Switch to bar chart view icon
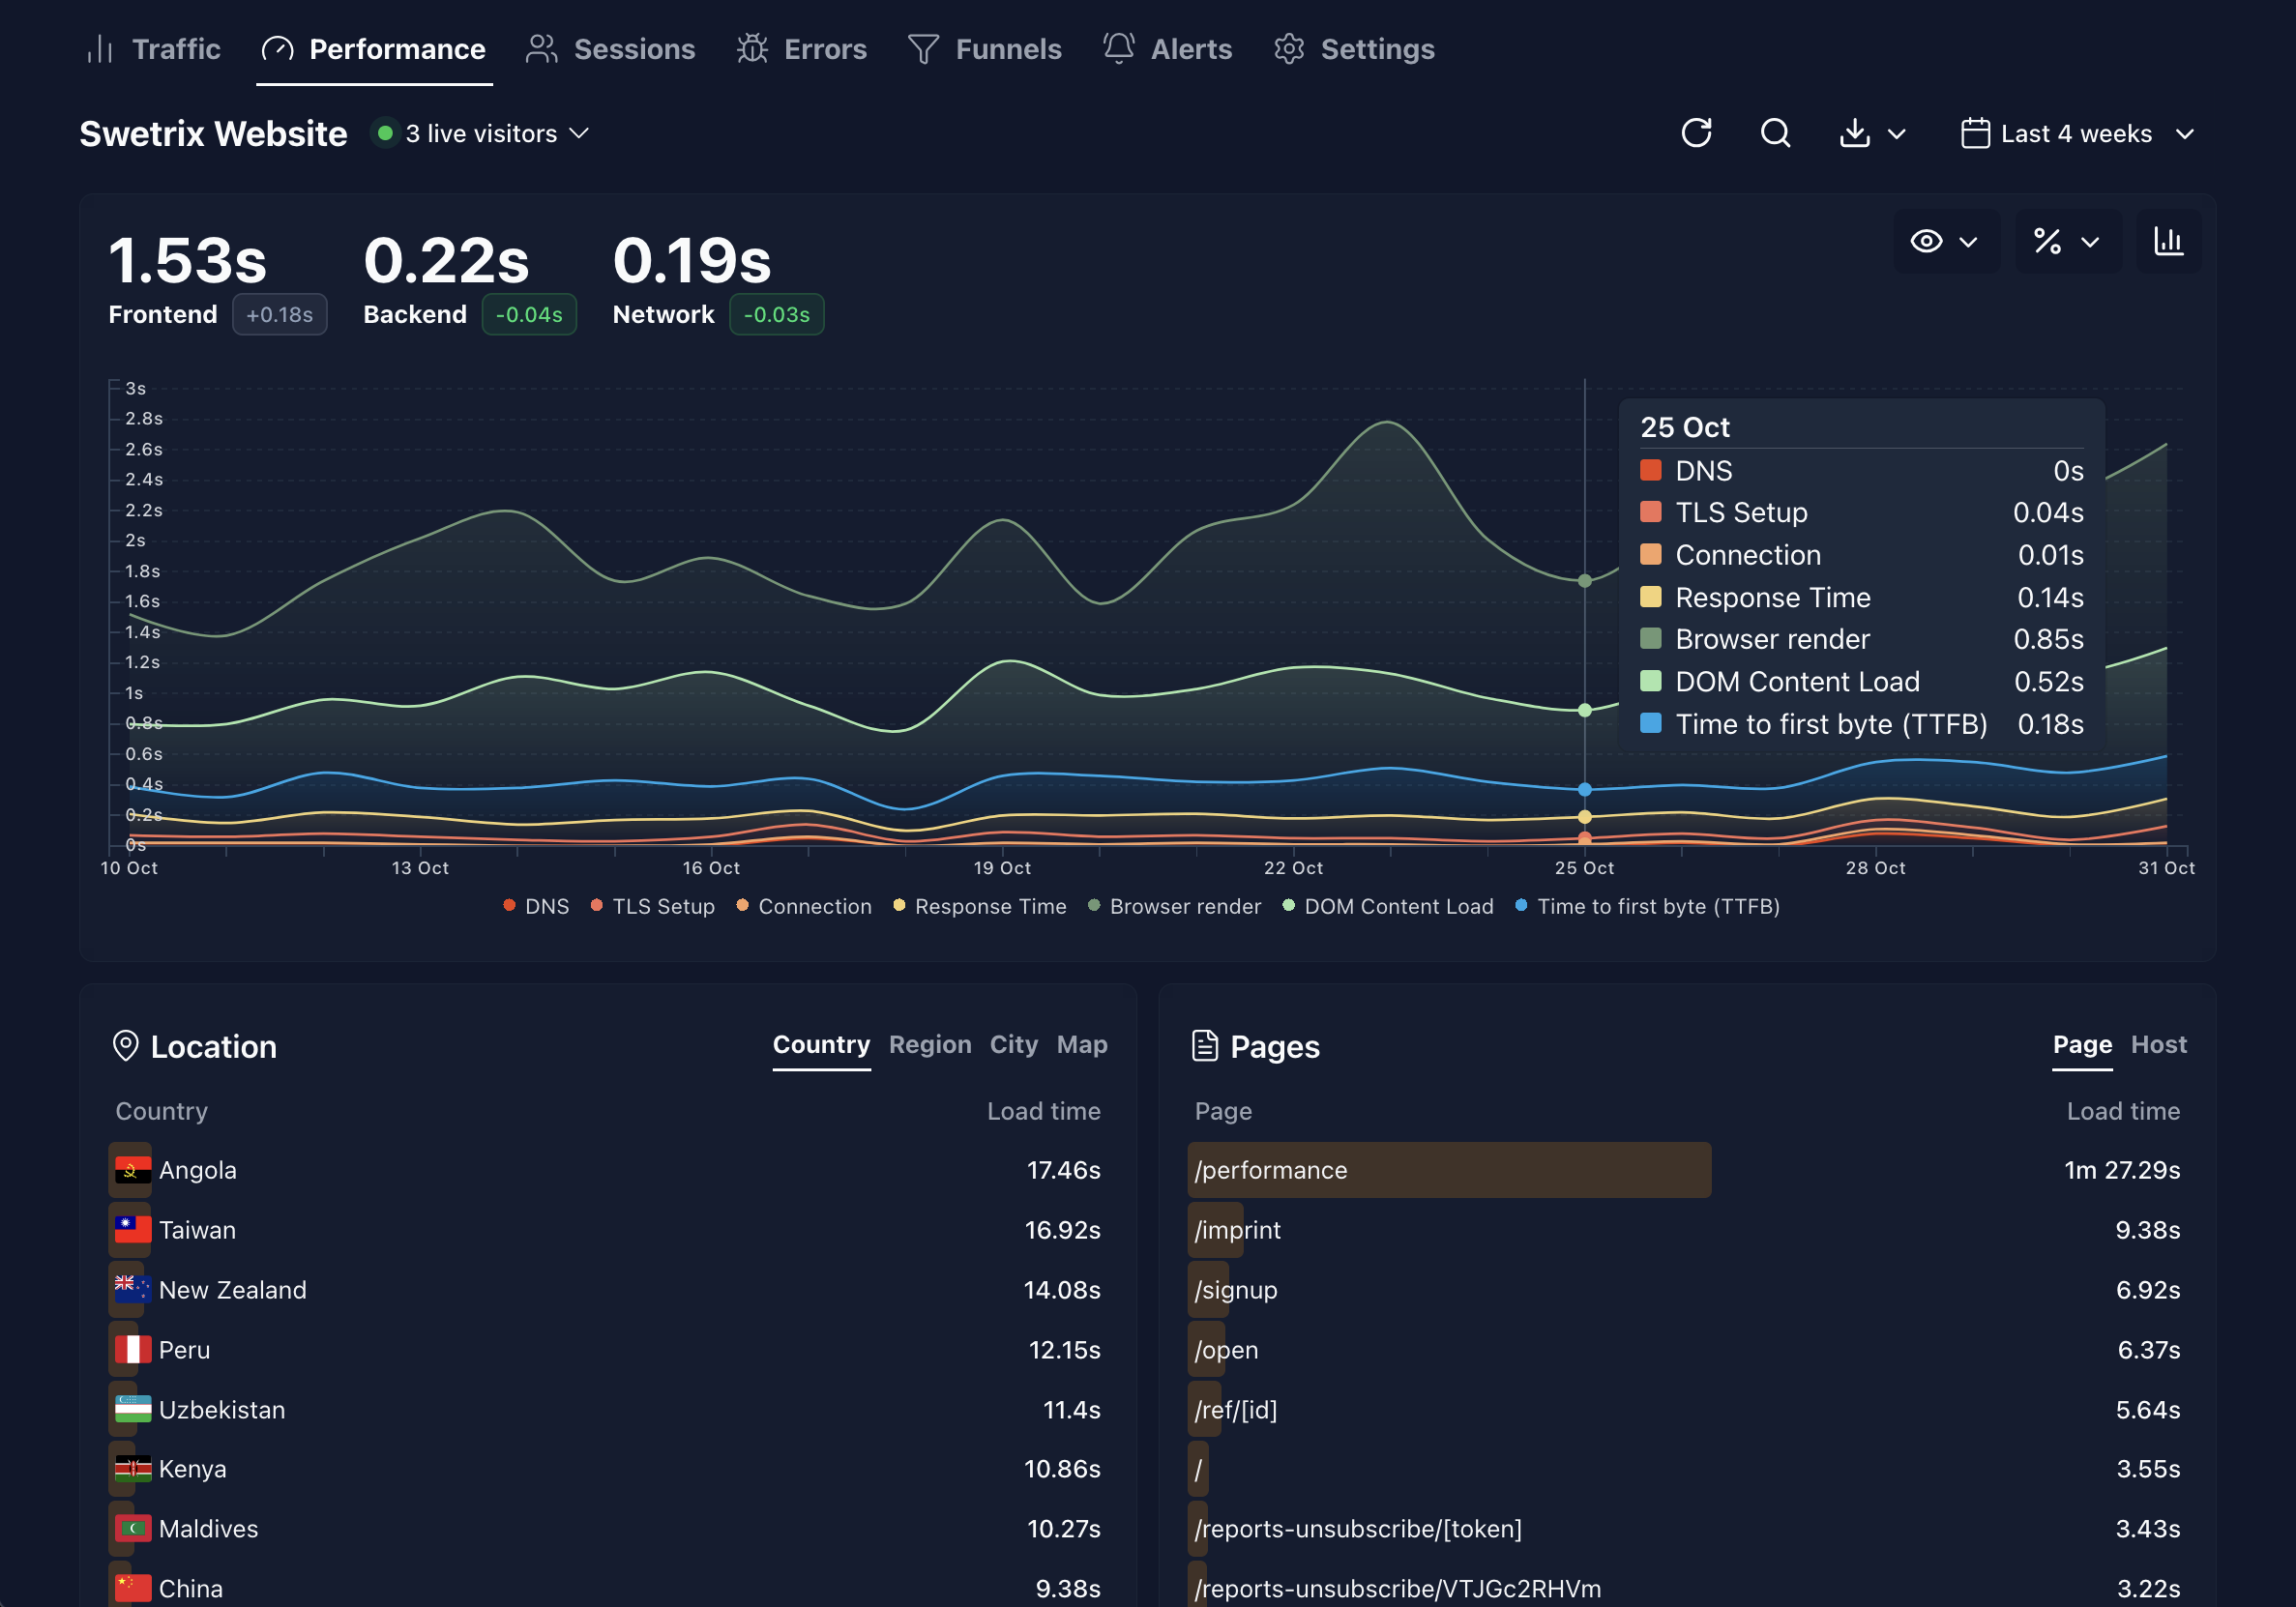2296x1607 pixels. click(2168, 241)
